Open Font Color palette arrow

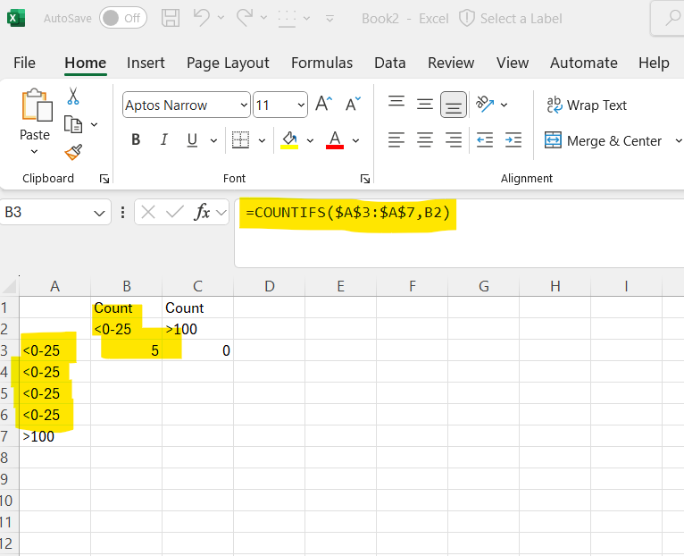click(x=355, y=140)
